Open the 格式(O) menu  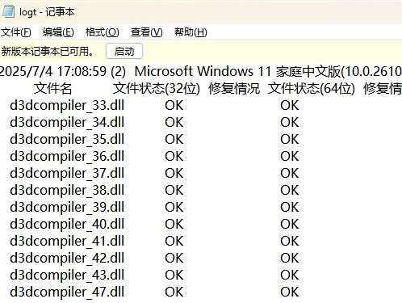coord(103,32)
